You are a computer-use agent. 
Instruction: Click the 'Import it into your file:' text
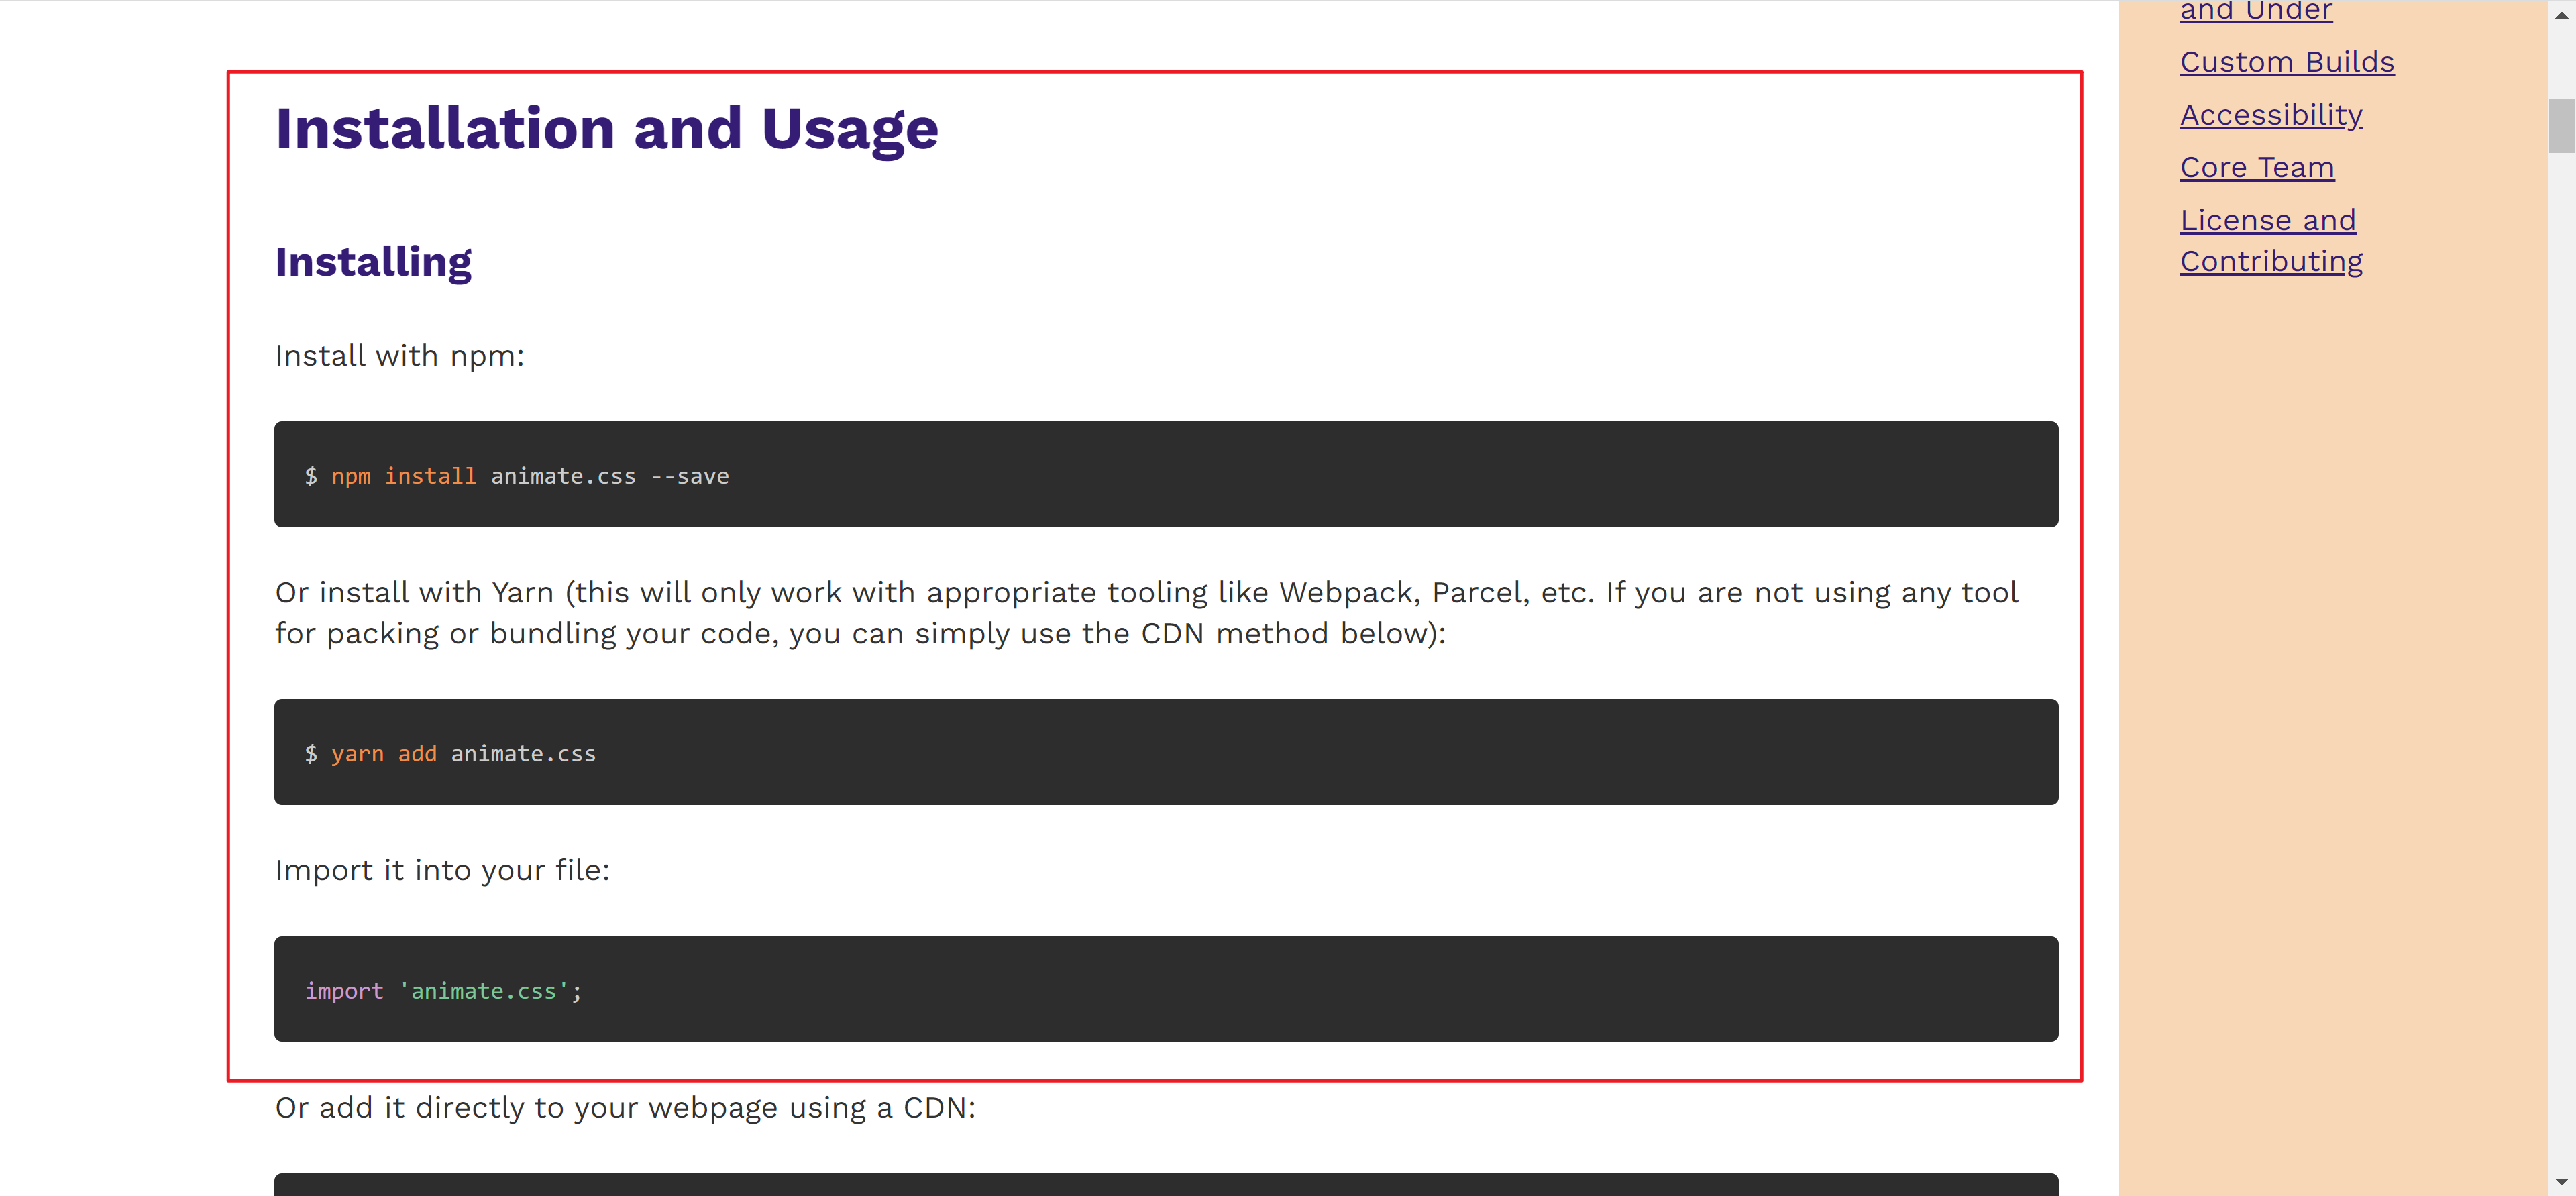pyautogui.click(x=442, y=870)
